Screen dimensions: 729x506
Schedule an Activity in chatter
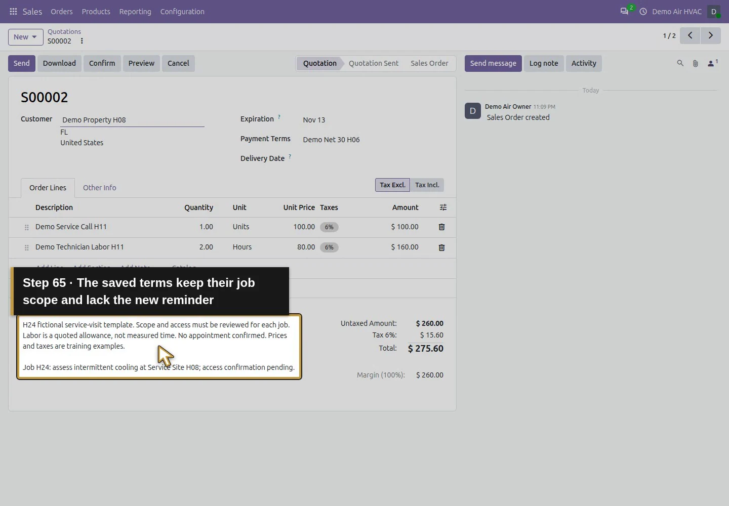(x=584, y=63)
